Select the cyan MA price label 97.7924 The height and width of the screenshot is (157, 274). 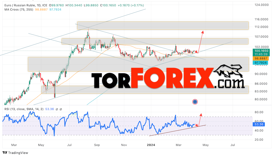pos(260,63)
